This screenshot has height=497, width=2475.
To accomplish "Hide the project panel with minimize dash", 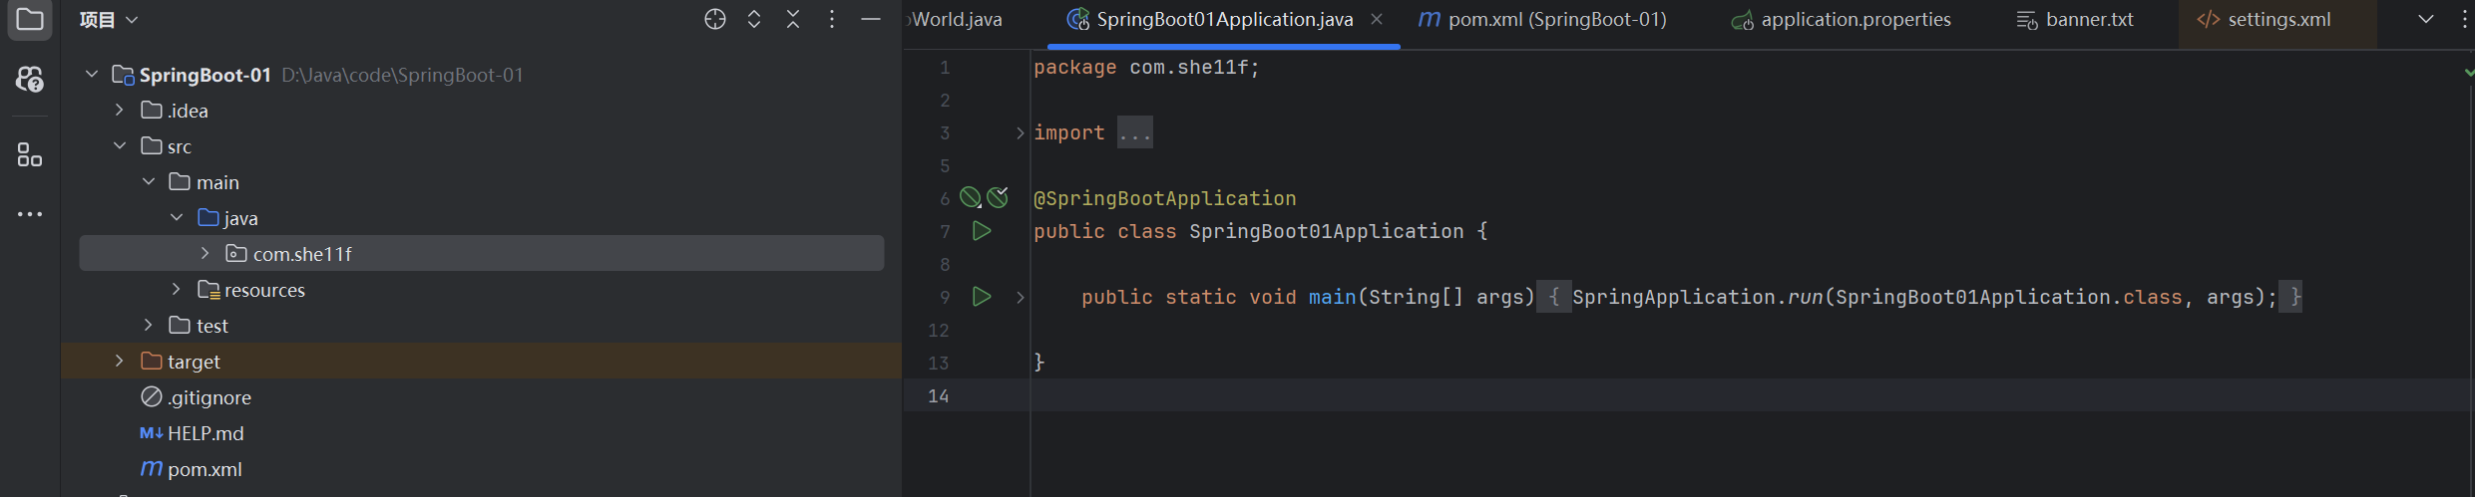I will (x=871, y=19).
